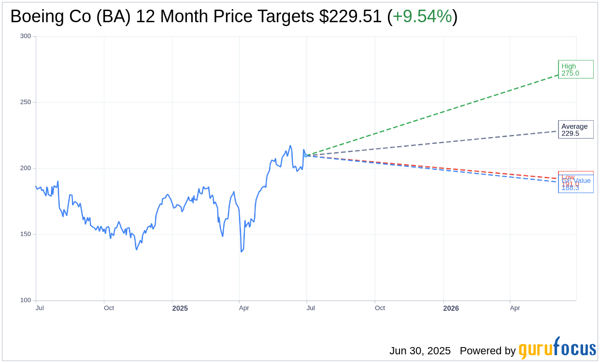Screen dimensions: 600x363
Task: Click the current price marker point
Action: tap(306, 155)
